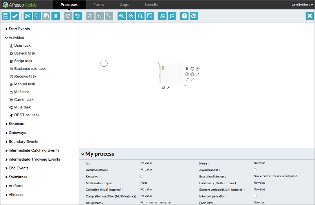The height and width of the screenshot is (205, 315).
Task: Remove a bend point from sequence flow
Action: point(172,16)
